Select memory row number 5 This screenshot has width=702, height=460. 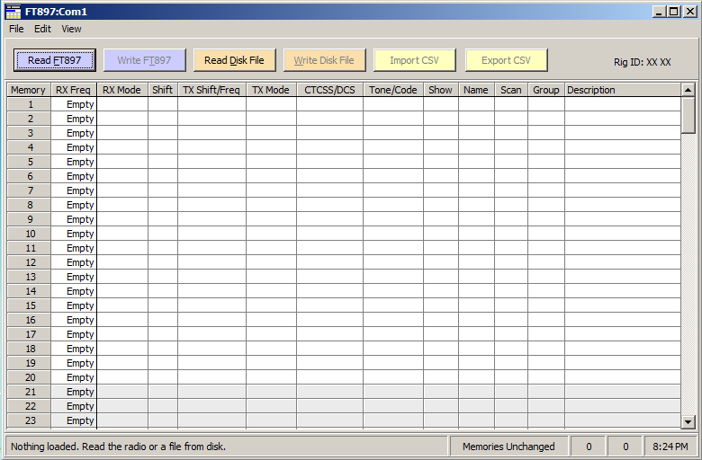pos(29,162)
